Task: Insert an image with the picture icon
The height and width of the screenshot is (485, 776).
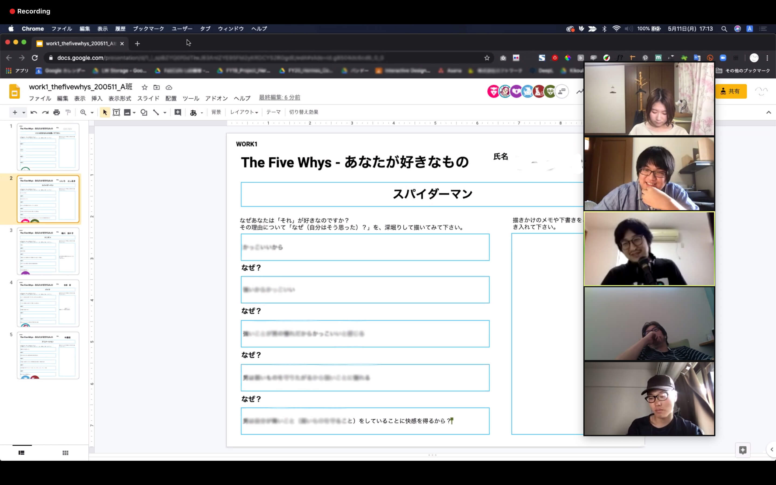Action: (x=127, y=112)
